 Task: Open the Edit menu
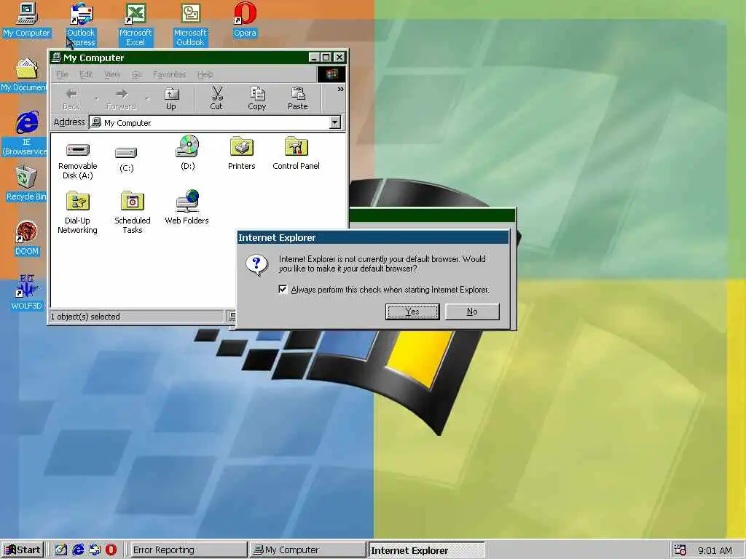click(86, 74)
